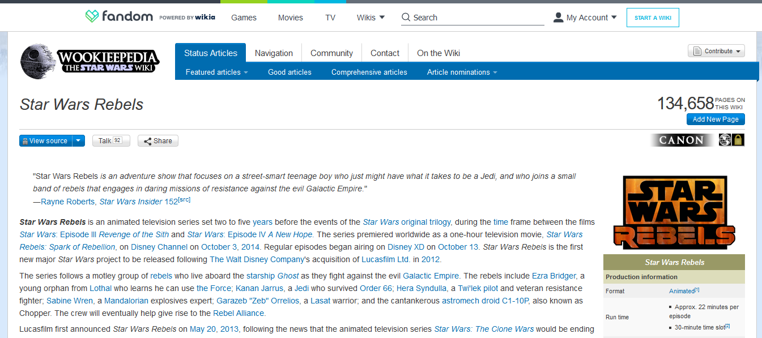Click the My Account person icon
Viewport: 762px width, 338px height.
click(558, 18)
